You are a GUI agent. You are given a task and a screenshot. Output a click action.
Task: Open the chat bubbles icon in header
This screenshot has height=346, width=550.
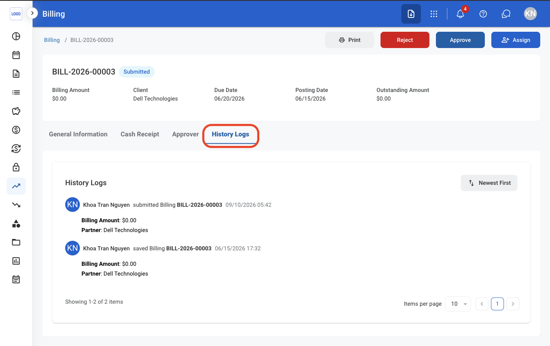[506, 14]
